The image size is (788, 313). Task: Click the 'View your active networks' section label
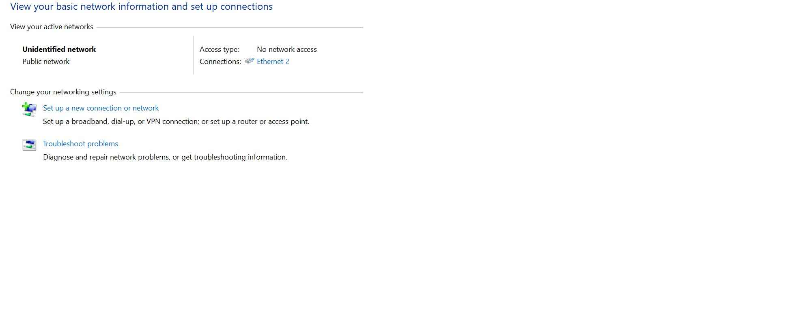pos(52,27)
